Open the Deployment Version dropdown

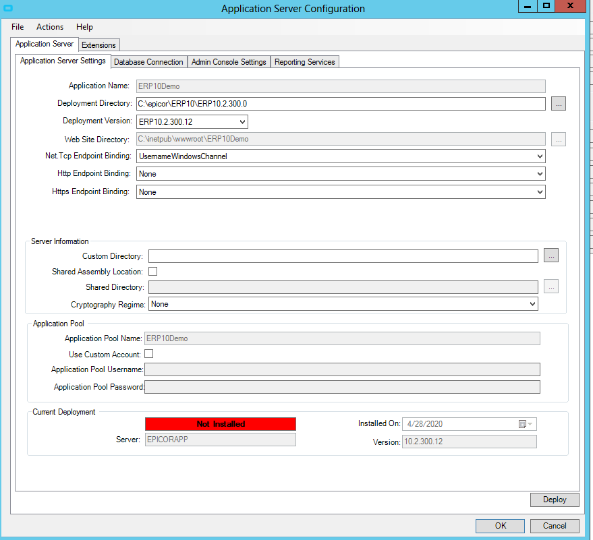(242, 121)
